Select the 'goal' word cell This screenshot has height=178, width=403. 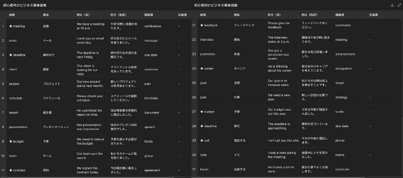point(203,83)
